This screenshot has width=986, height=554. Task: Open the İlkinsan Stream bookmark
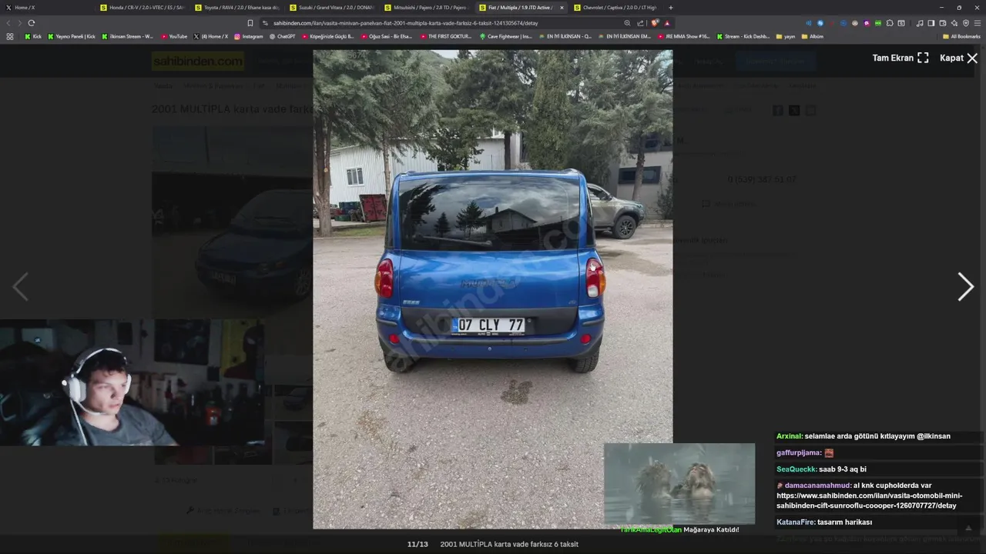point(128,36)
